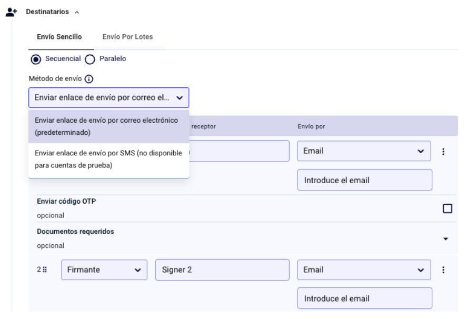
Task: Open the first recipient's Email delivery dropdown
Action: click(x=364, y=151)
